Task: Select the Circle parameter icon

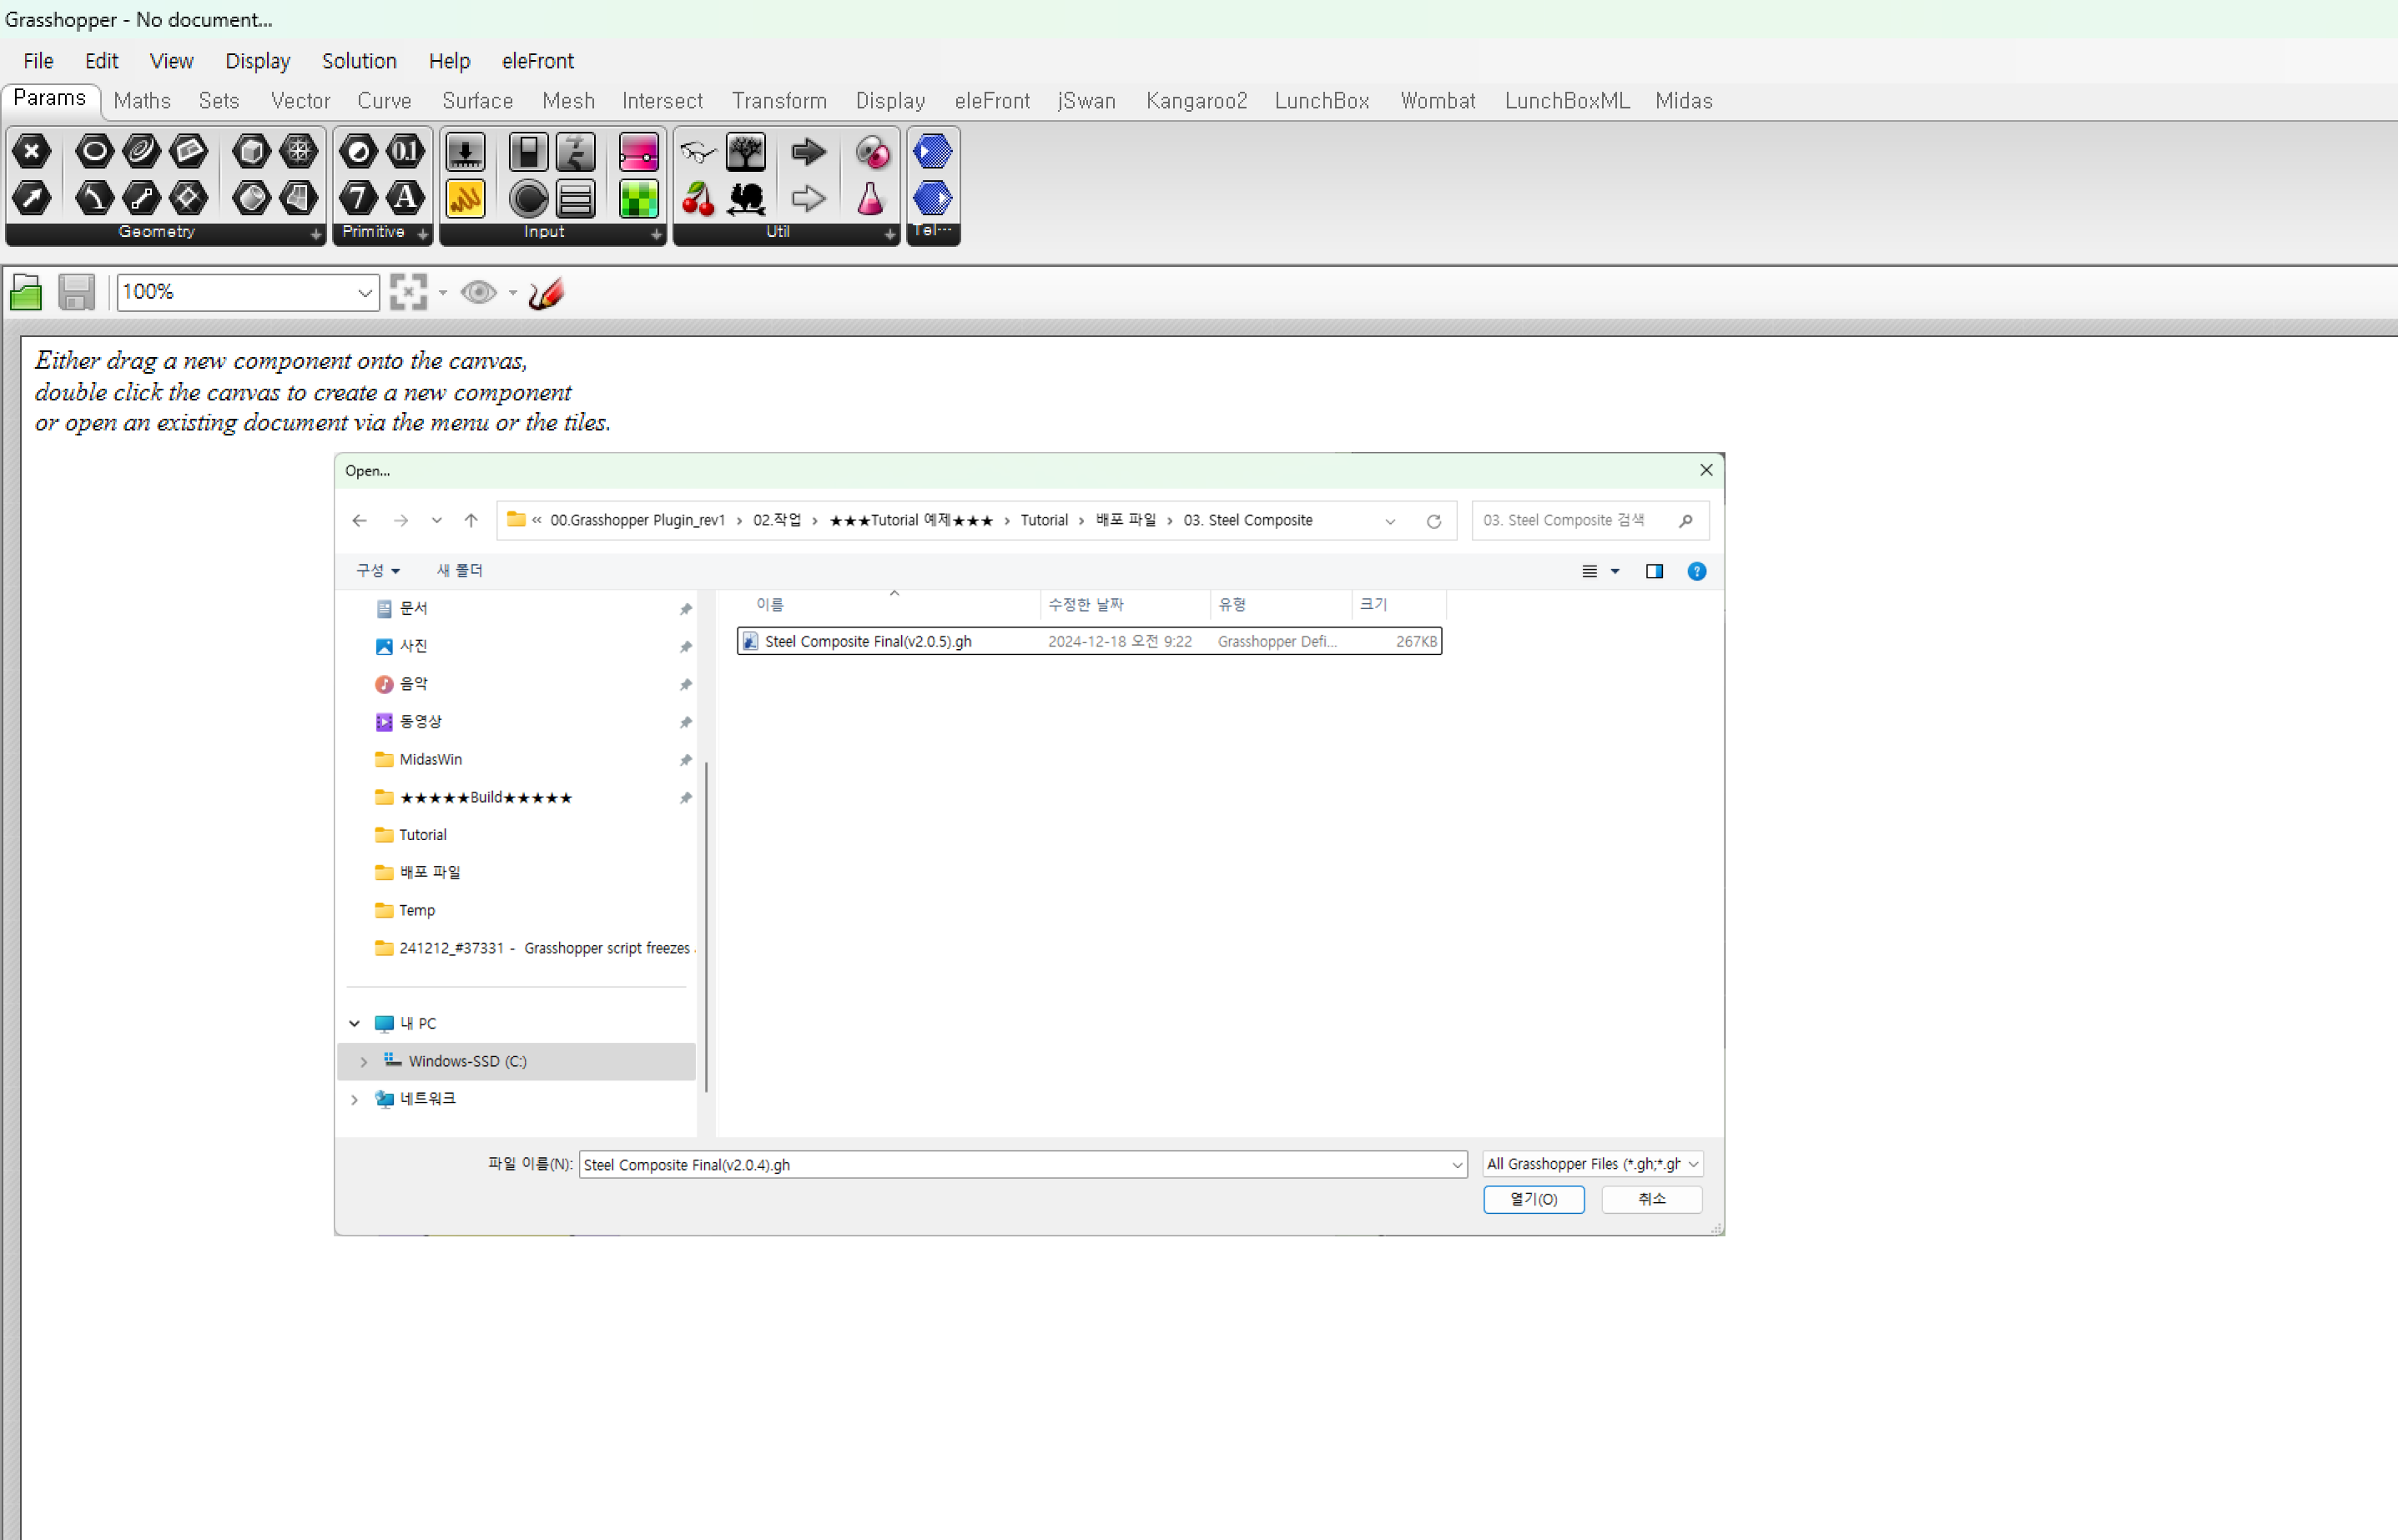Action: 95,151
